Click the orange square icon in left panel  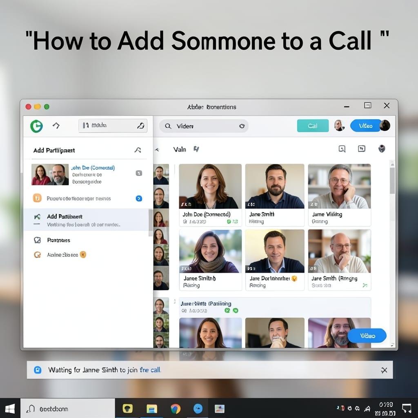coord(37,198)
